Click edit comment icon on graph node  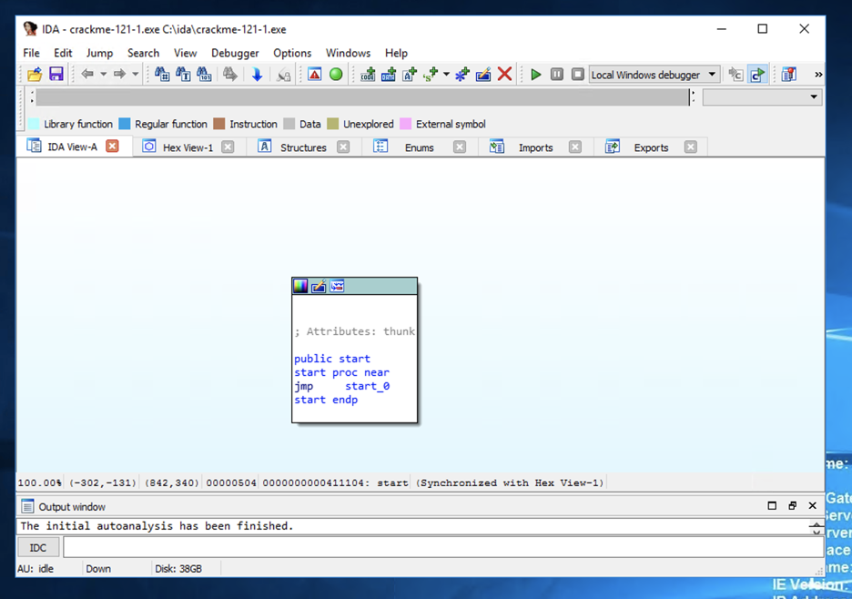[x=319, y=286]
